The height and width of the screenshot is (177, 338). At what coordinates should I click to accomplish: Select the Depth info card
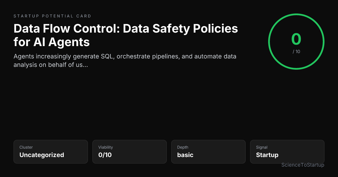(208, 152)
